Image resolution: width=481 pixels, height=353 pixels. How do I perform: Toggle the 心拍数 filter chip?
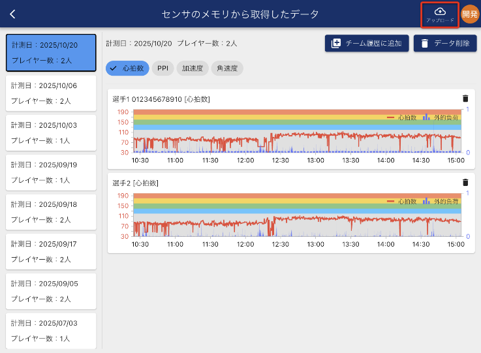click(128, 68)
